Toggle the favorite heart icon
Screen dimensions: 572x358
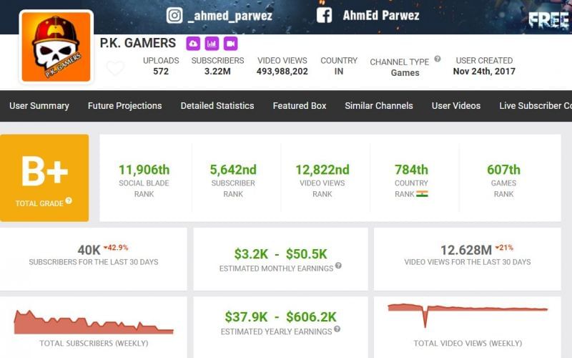click(115, 69)
